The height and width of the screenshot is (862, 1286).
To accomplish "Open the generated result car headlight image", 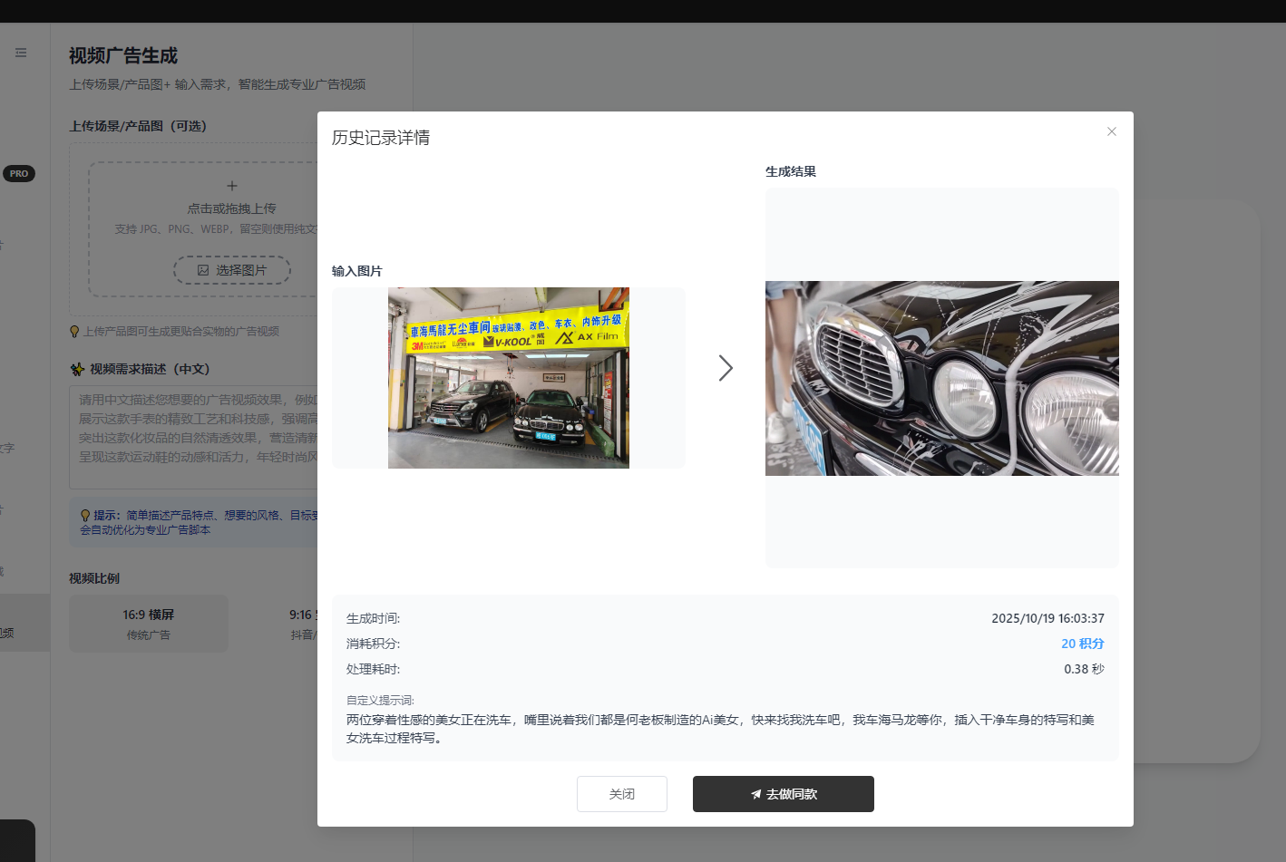I will (941, 378).
